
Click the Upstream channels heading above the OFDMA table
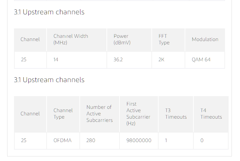click(49, 80)
